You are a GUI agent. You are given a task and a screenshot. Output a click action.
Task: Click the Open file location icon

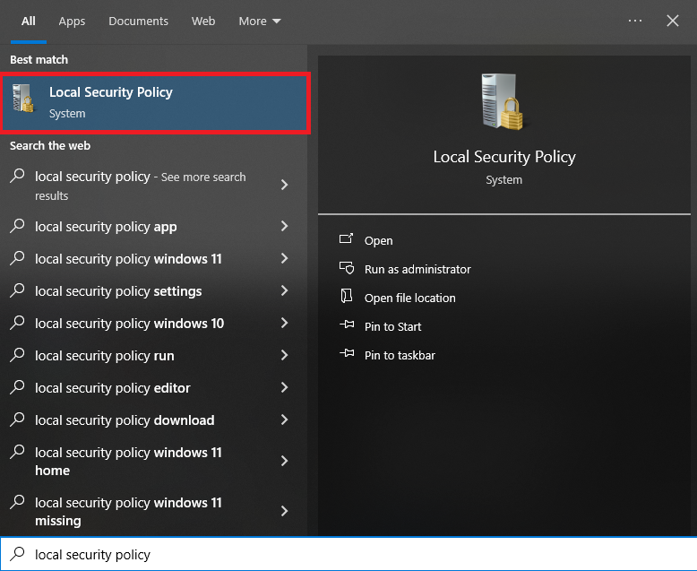pyautogui.click(x=347, y=296)
